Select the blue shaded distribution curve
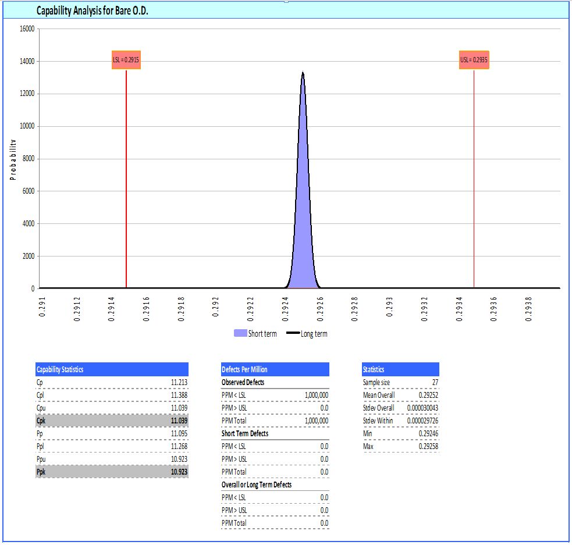572x545 pixels. click(x=303, y=233)
